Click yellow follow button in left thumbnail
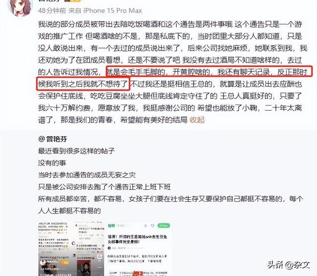317x276 pixels. click(x=65, y=263)
